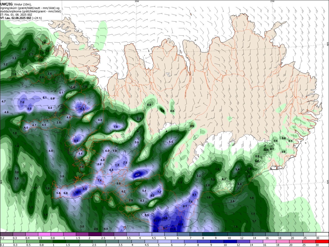Select the pink 18 swatch in the lower legend
This screenshot has height=247, width=329.
(282, 241)
